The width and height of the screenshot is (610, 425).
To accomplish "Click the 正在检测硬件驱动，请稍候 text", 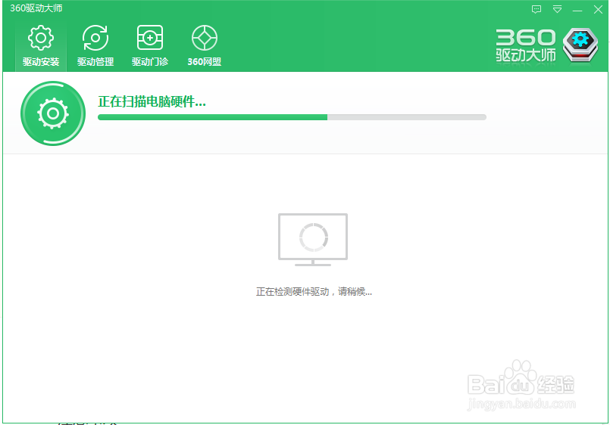I will coord(314,291).
